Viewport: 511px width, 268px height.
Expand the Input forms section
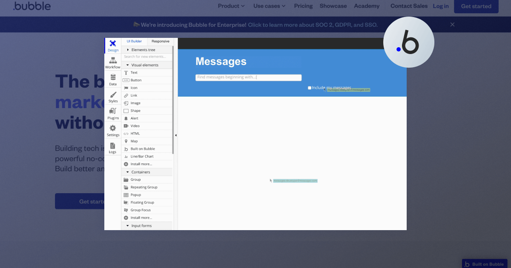click(x=126, y=225)
